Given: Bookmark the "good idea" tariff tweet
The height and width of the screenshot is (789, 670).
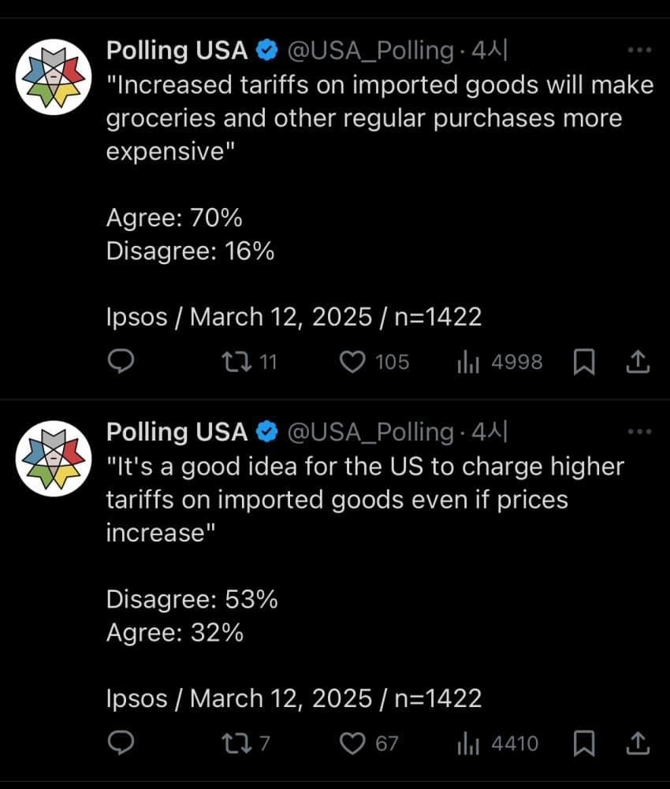Looking at the screenshot, I should coord(583,743).
